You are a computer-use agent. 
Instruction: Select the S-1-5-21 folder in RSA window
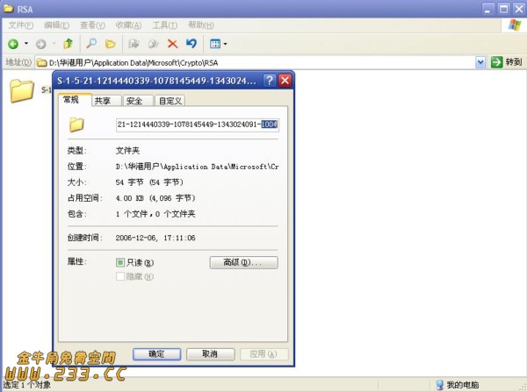(x=22, y=90)
